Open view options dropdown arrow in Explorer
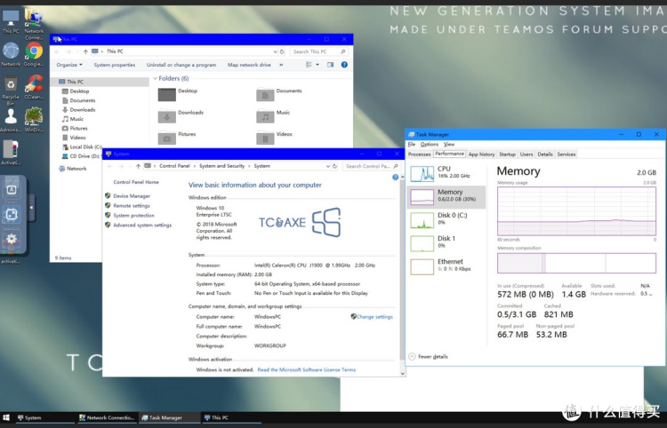 pos(317,65)
